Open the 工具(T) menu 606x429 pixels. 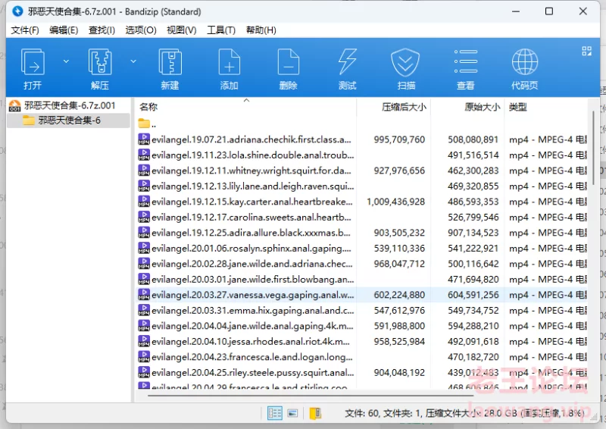point(221,30)
